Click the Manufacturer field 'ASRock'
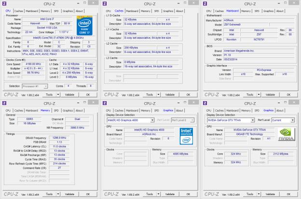Viewport: 301px width, 199px height. click(259, 20)
